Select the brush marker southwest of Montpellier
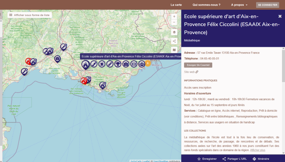Viewport: 285px width, 162px height. coord(24,72)
